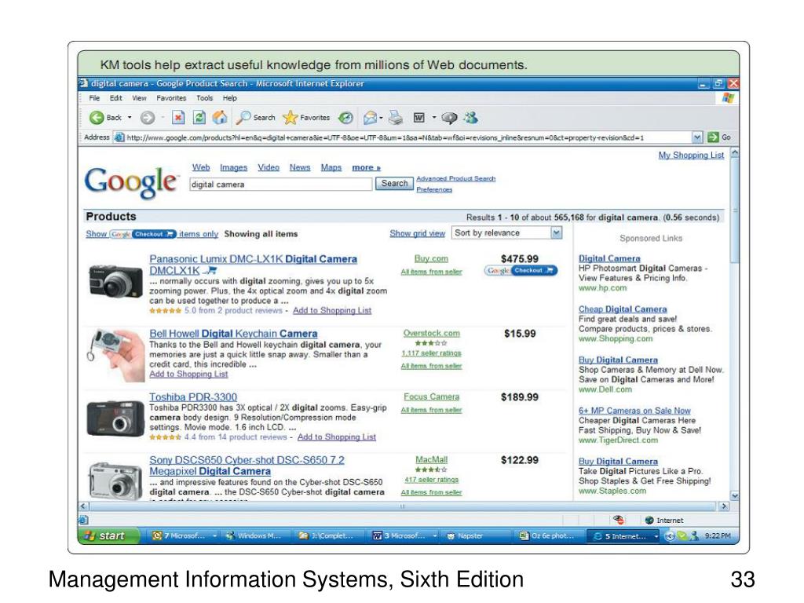Open the Tools menu
804x603 pixels.
[204, 98]
